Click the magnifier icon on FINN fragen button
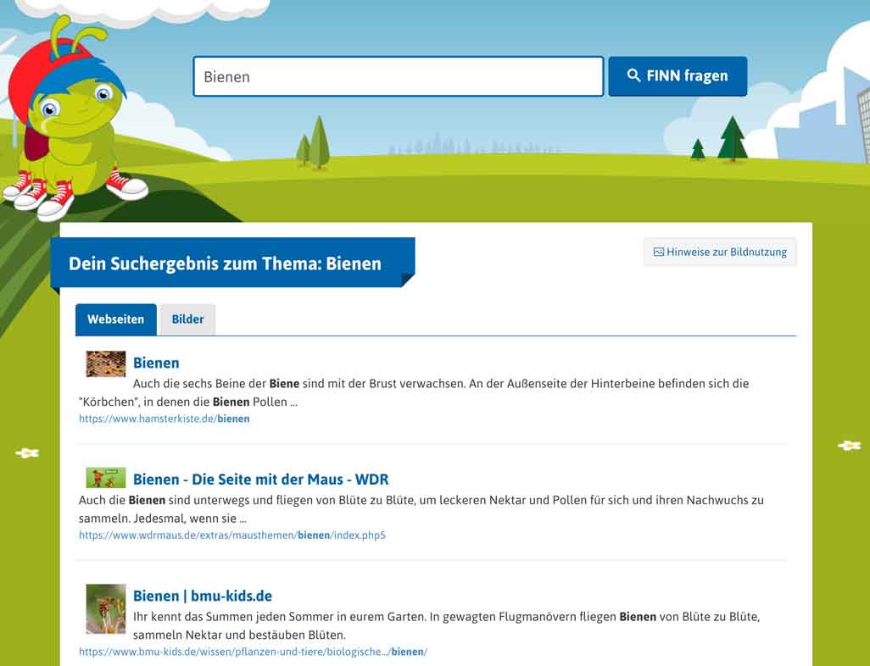 tap(633, 75)
